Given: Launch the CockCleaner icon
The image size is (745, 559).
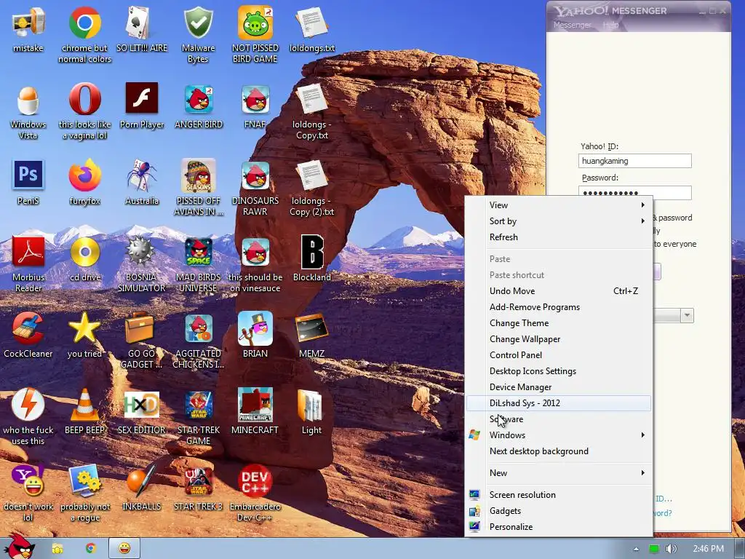Looking at the screenshot, I should click(28, 328).
